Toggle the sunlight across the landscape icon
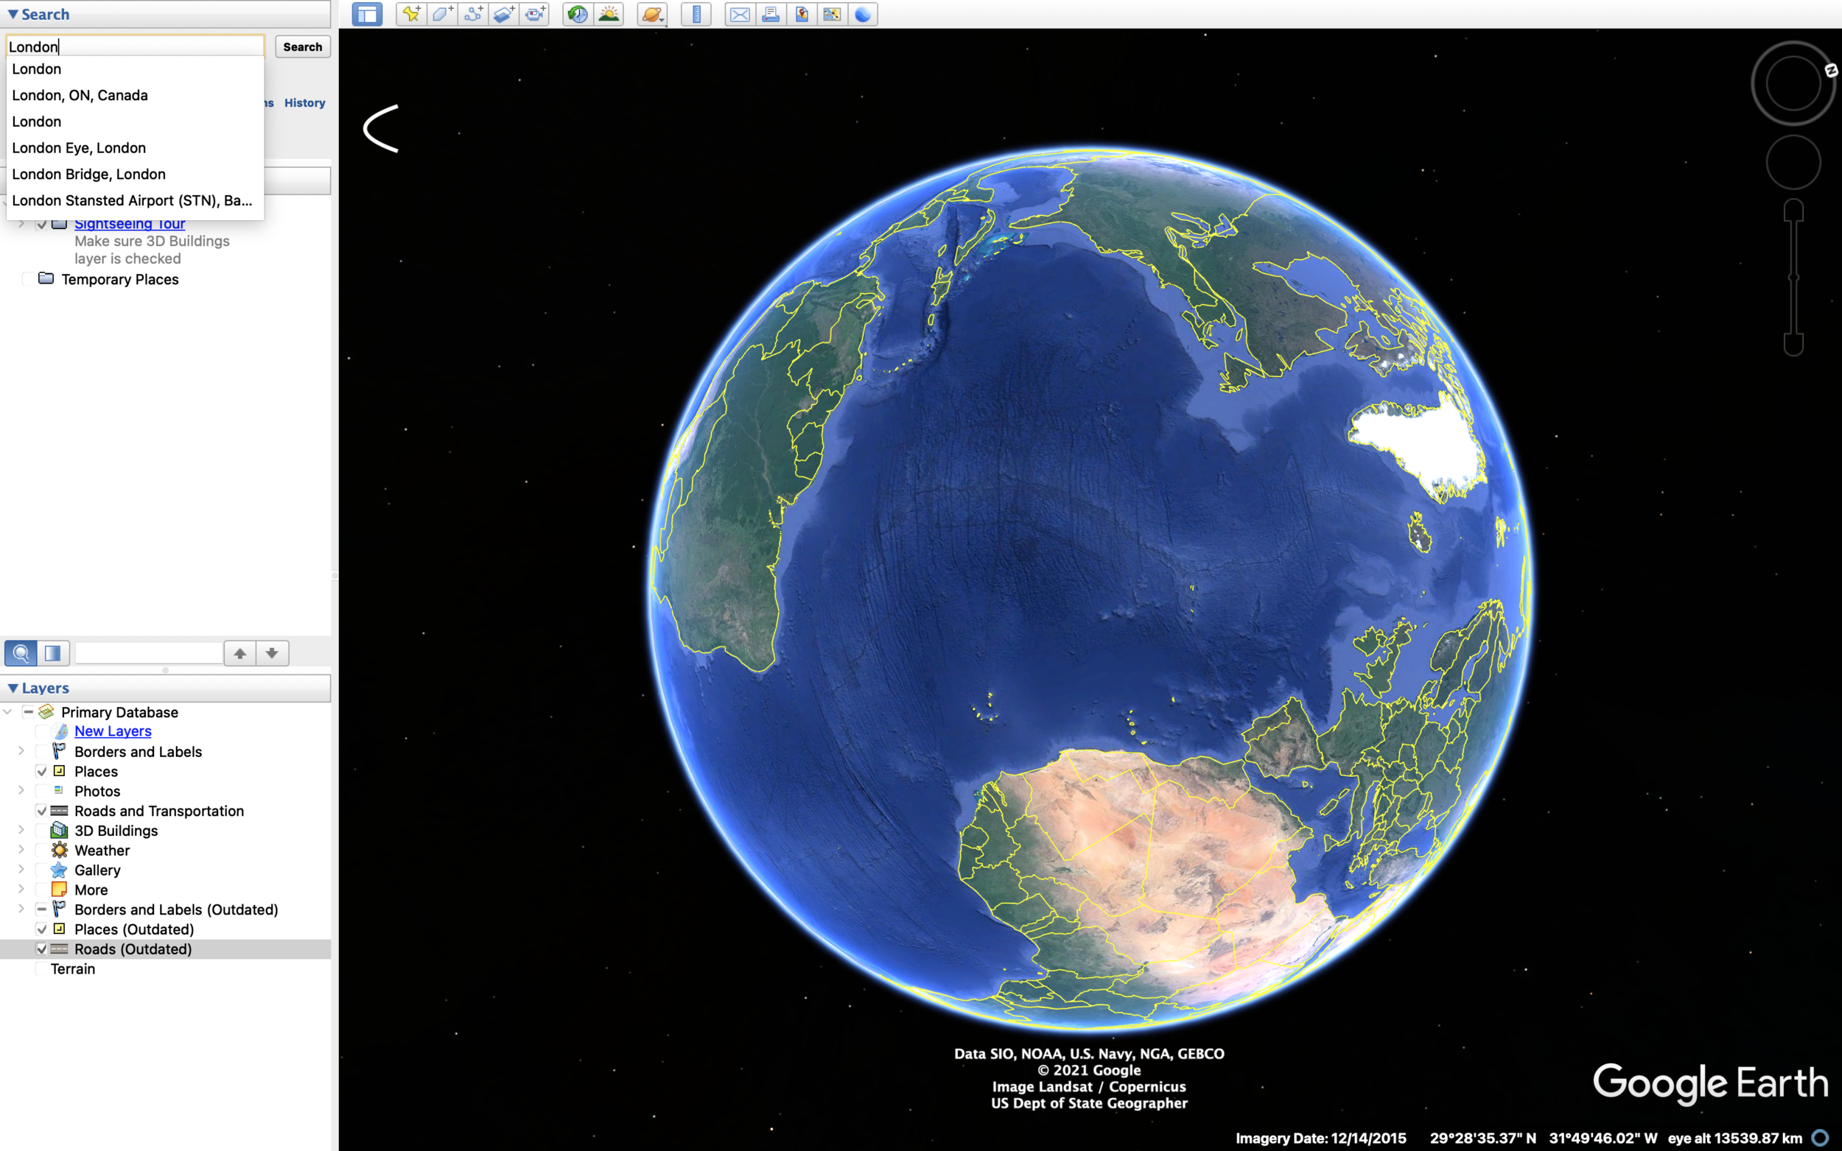 tap(609, 15)
